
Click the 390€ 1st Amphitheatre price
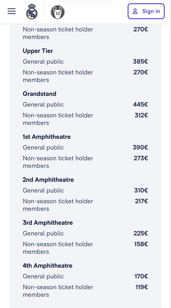[x=140, y=147]
